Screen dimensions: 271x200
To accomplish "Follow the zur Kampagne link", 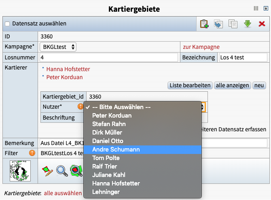I will pyautogui.click(x=201, y=47).
